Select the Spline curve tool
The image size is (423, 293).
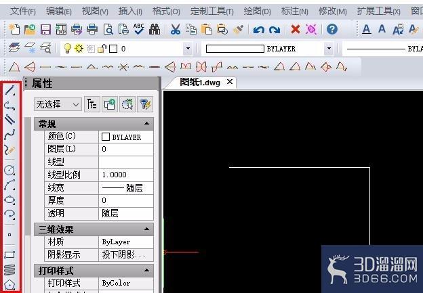pyautogui.click(x=9, y=135)
